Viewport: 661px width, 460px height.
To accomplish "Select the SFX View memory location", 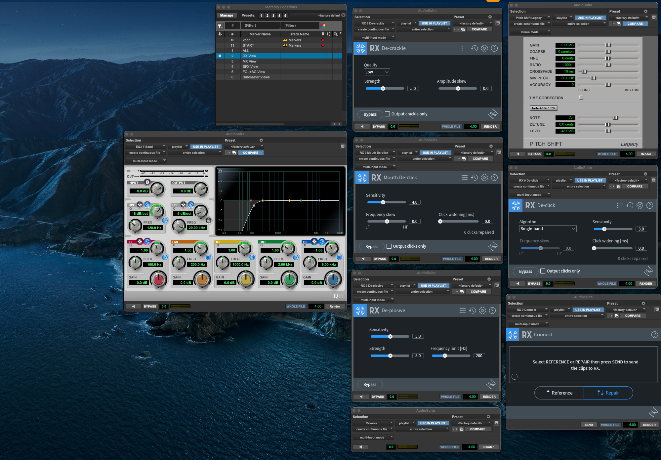I will [250, 66].
